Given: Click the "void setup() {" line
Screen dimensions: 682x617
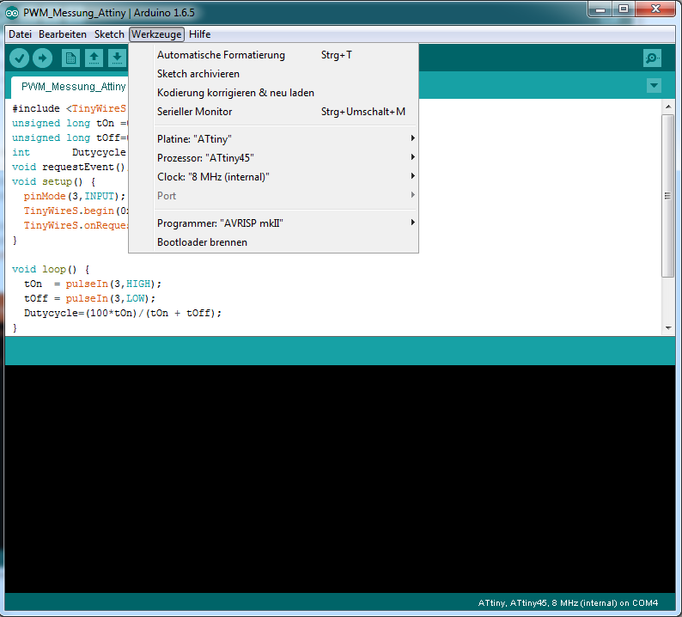Looking at the screenshot, I should pos(54,181).
